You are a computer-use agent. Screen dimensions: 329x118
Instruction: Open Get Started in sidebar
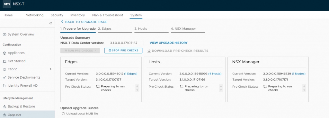point(17,61)
